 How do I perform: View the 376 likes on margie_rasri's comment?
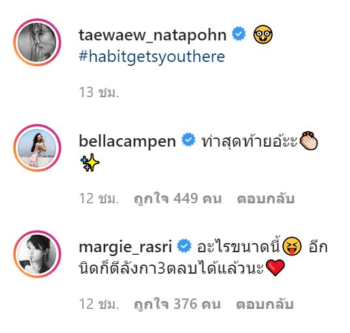click(x=177, y=304)
